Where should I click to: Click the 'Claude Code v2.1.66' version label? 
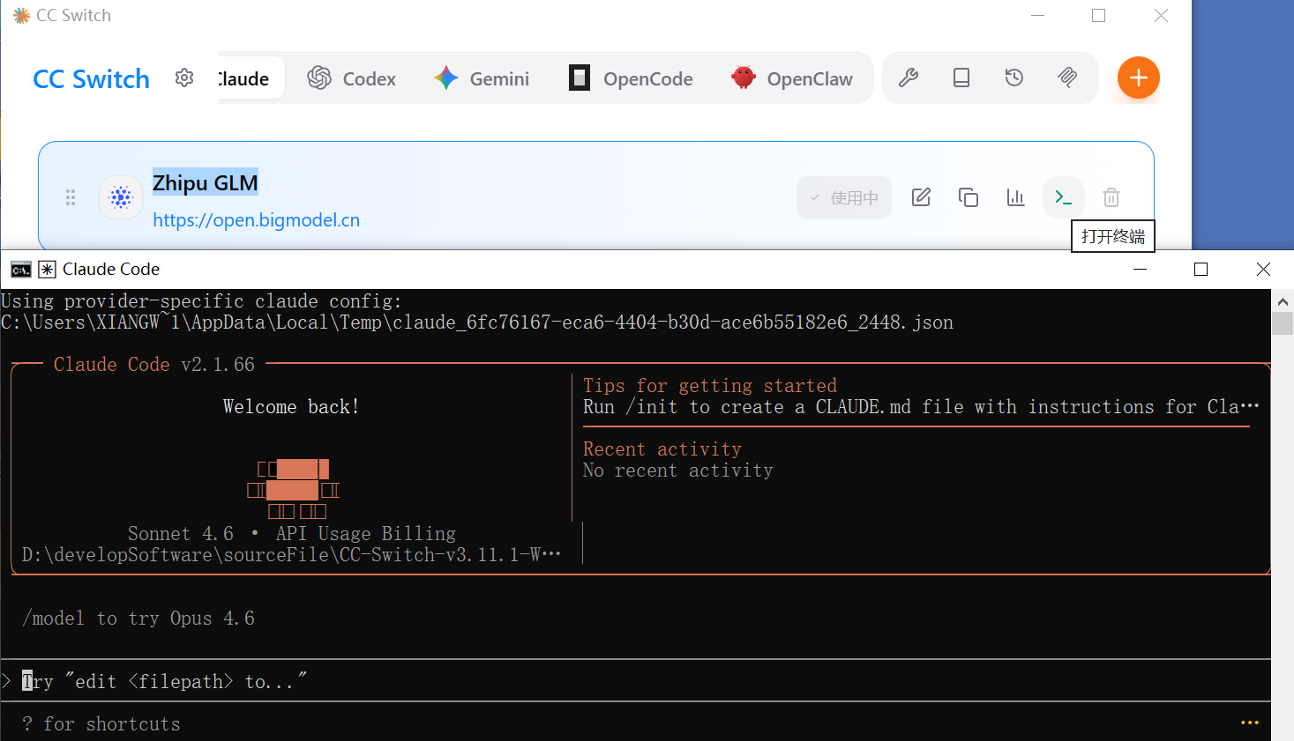click(154, 365)
